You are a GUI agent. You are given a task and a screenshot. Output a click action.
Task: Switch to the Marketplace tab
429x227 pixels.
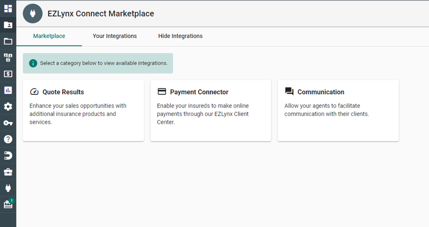(x=49, y=36)
